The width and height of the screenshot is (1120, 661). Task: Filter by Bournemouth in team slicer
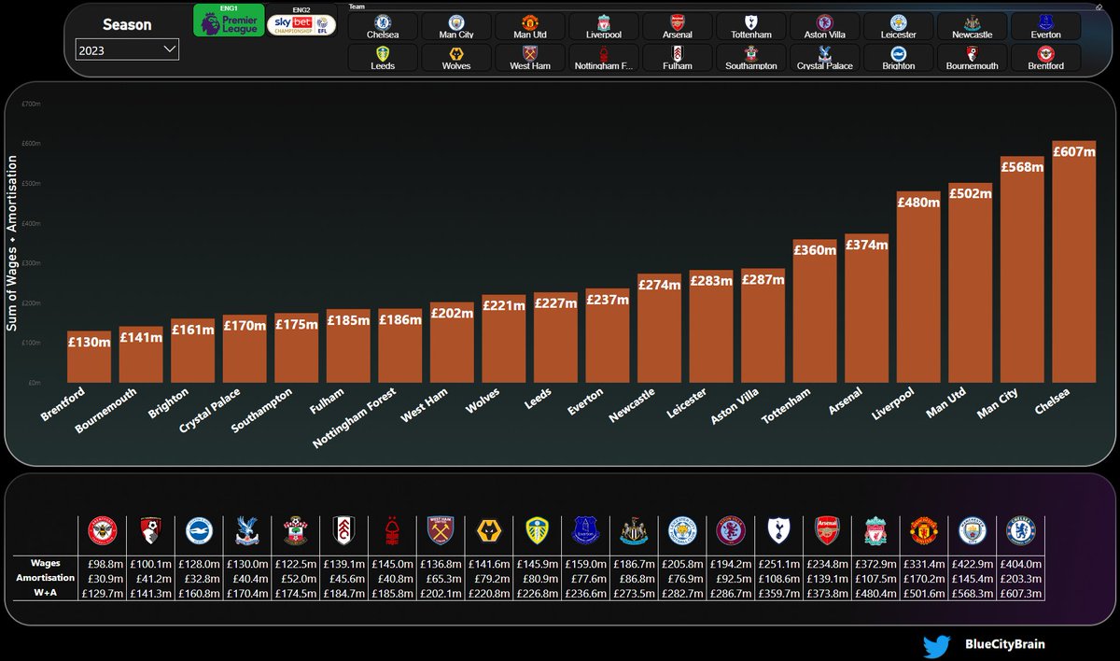(973, 58)
